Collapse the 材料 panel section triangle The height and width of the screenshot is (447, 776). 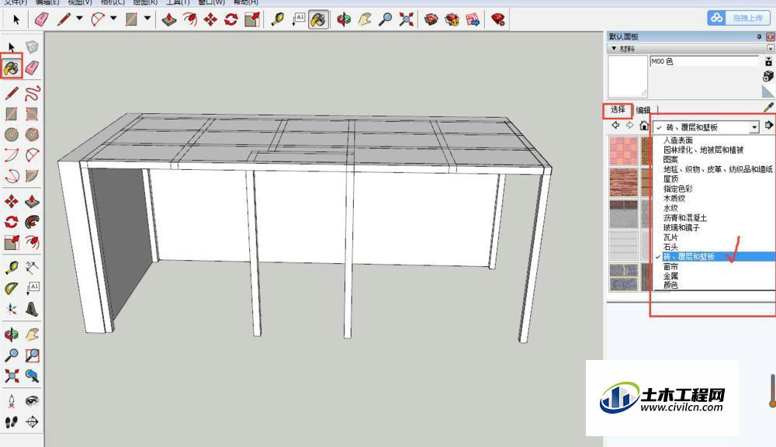coord(614,49)
